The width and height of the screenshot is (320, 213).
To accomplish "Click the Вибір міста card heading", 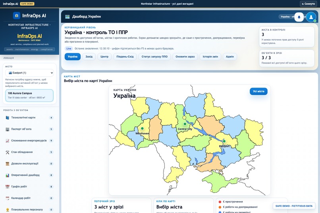I will [x=169, y=207].
